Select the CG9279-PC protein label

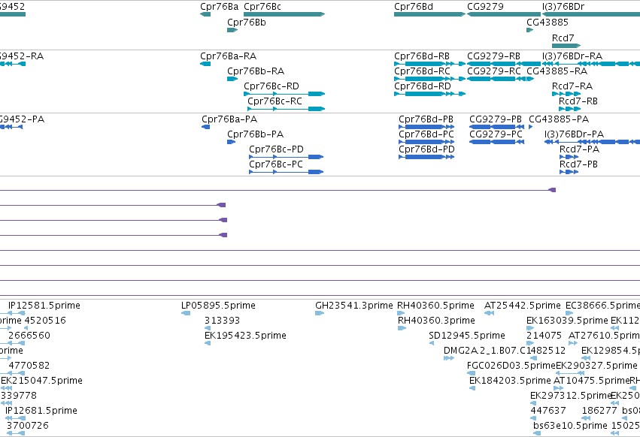[x=496, y=134]
